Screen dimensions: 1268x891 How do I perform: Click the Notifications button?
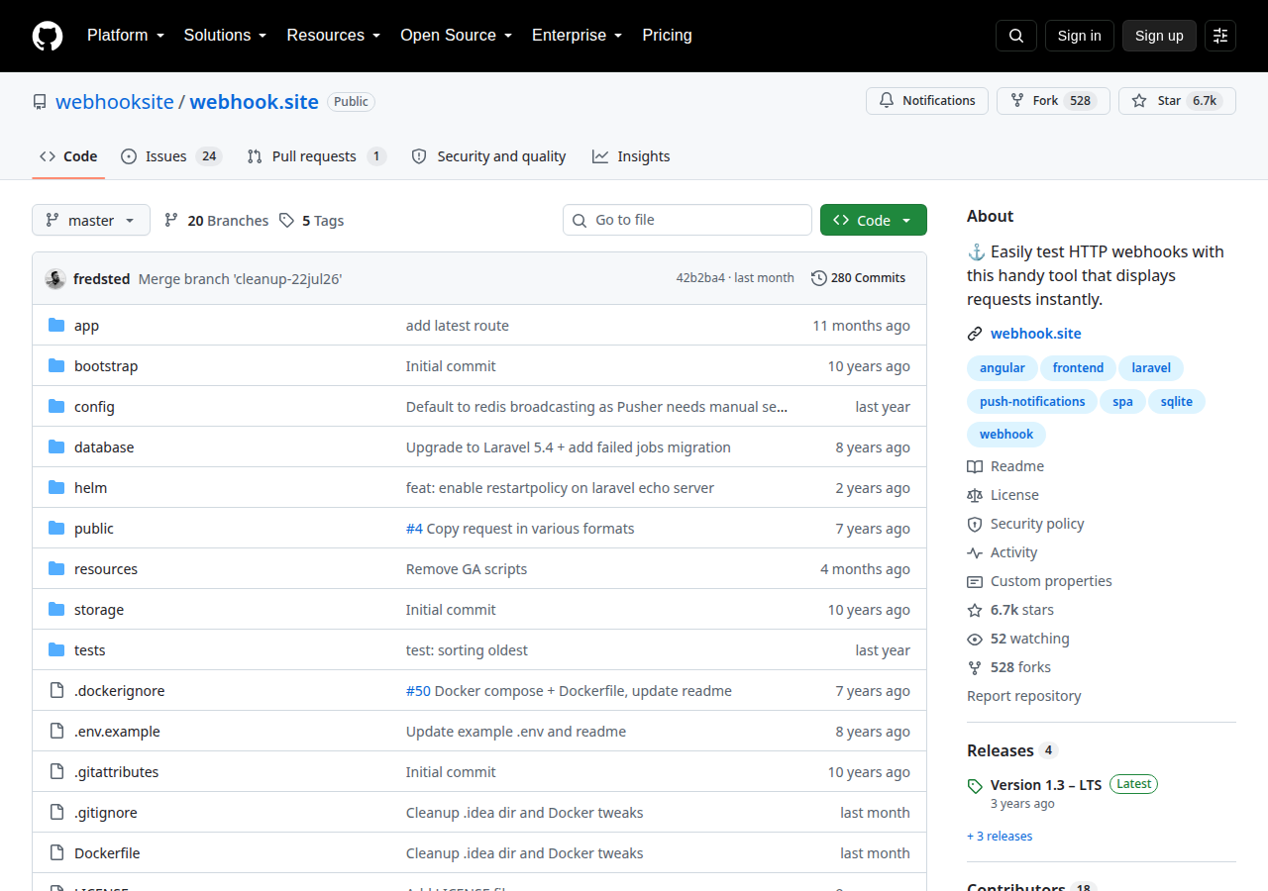click(x=927, y=101)
